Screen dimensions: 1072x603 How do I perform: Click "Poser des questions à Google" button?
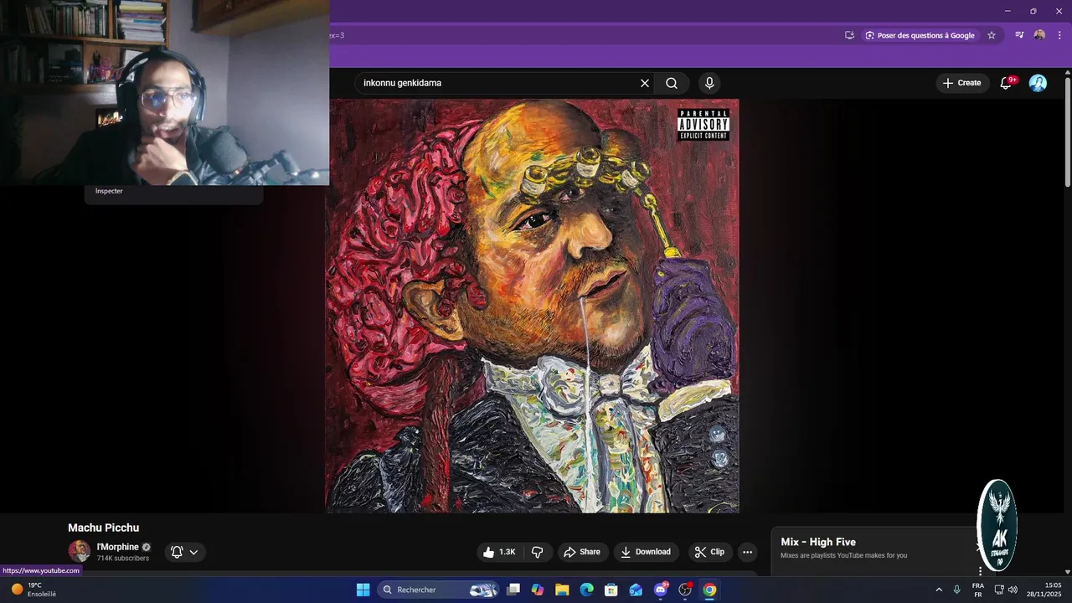coord(920,35)
